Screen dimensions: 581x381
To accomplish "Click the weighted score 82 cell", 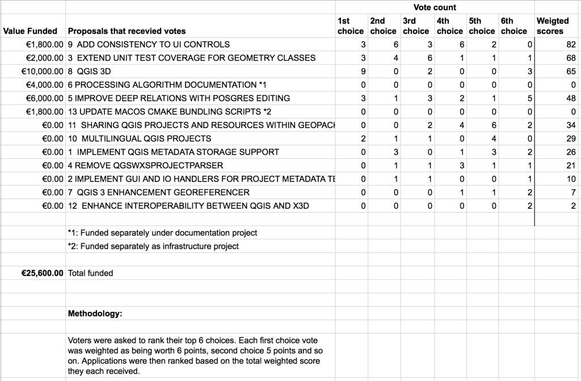I will tap(570, 44).
